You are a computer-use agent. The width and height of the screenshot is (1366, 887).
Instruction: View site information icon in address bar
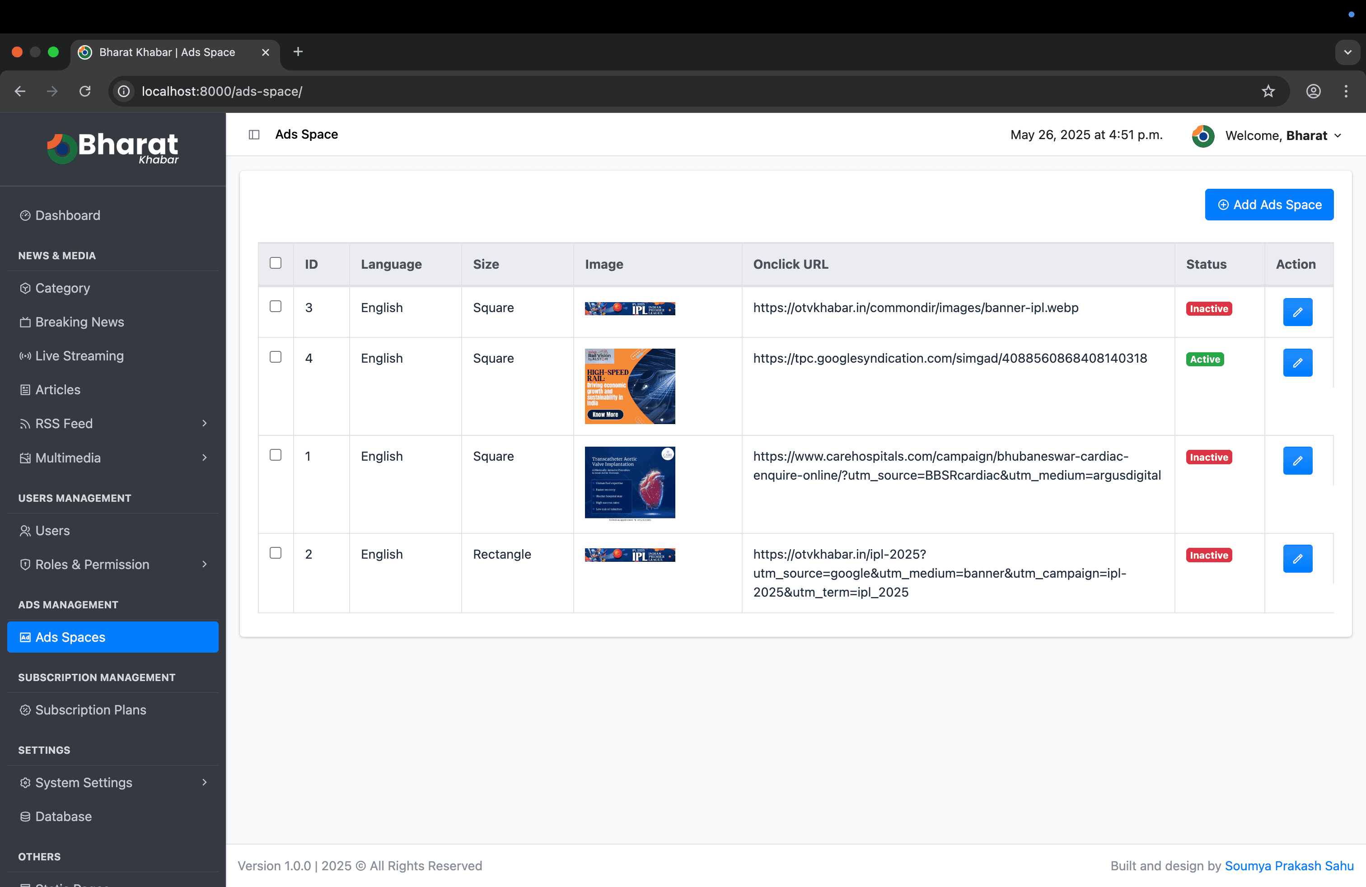[123, 91]
